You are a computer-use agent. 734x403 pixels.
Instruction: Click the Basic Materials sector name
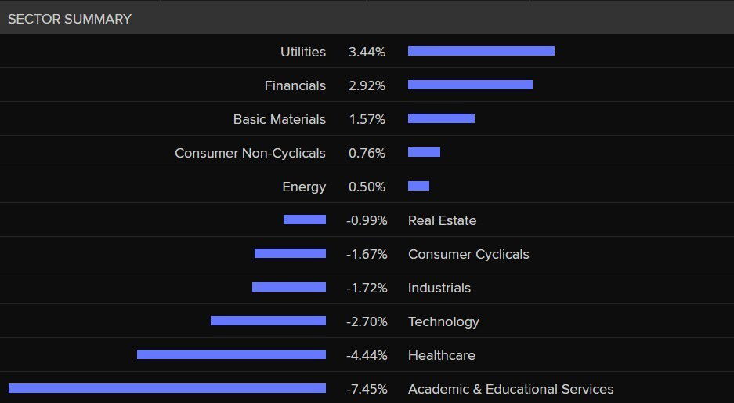280,119
